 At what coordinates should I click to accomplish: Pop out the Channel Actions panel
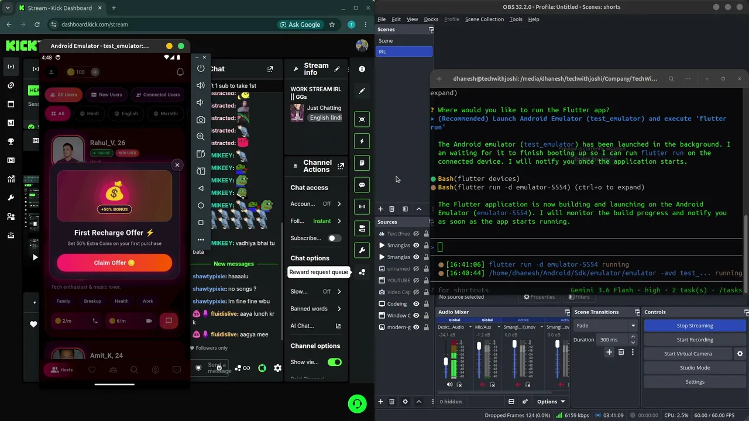pyautogui.click(x=341, y=166)
